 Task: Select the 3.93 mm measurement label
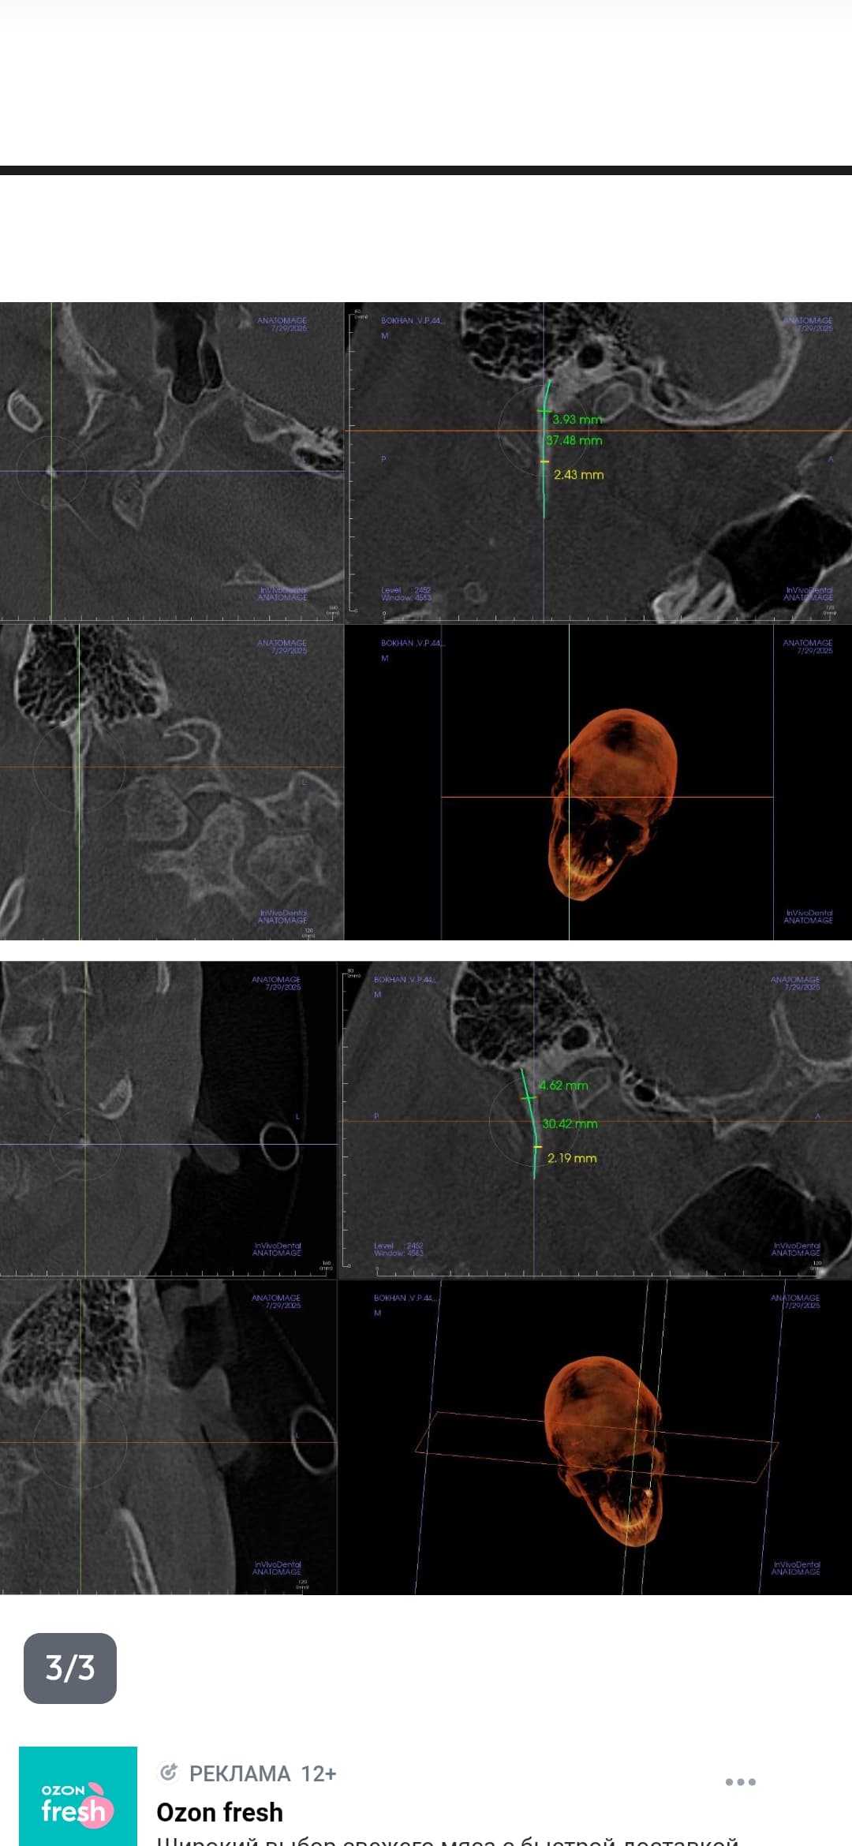(x=577, y=420)
